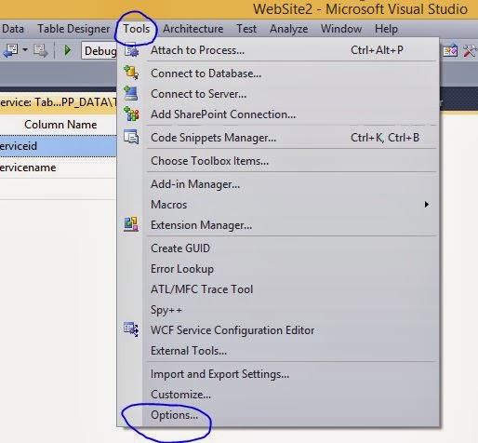Start debugging with green play arrow

click(67, 50)
